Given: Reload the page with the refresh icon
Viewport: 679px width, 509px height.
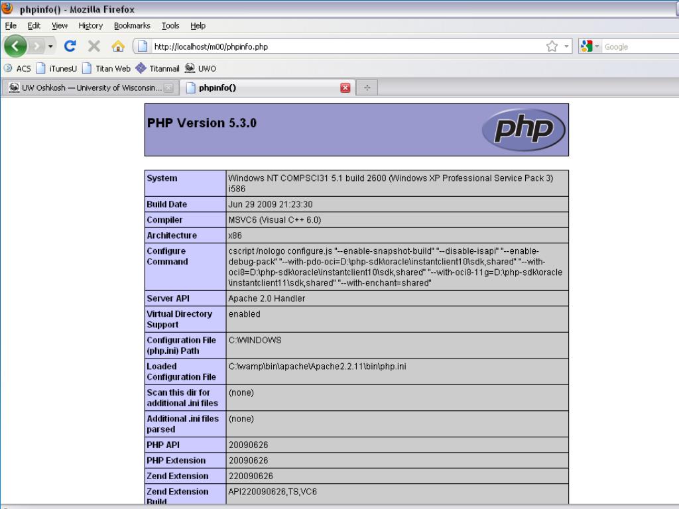Looking at the screenshot, I should point(70,46).
